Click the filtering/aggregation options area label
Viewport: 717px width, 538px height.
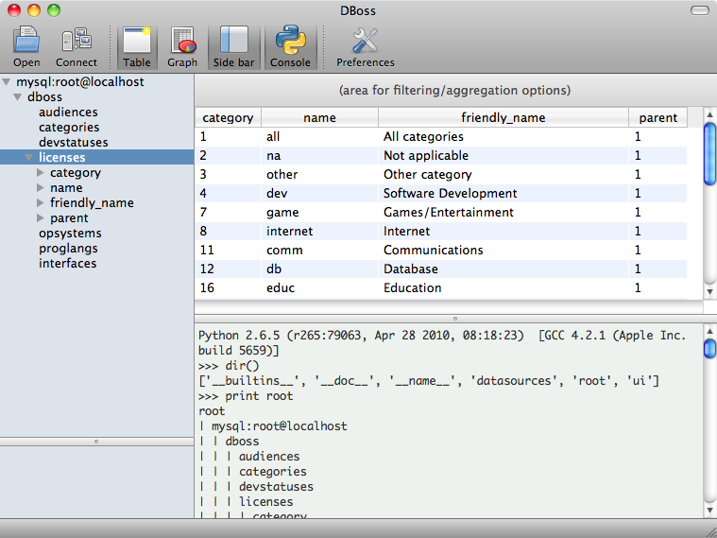[454, 90]
